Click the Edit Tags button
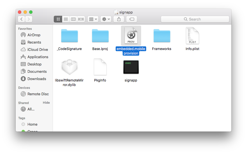Viewport: 247px width, 154px height. [132, 19]
